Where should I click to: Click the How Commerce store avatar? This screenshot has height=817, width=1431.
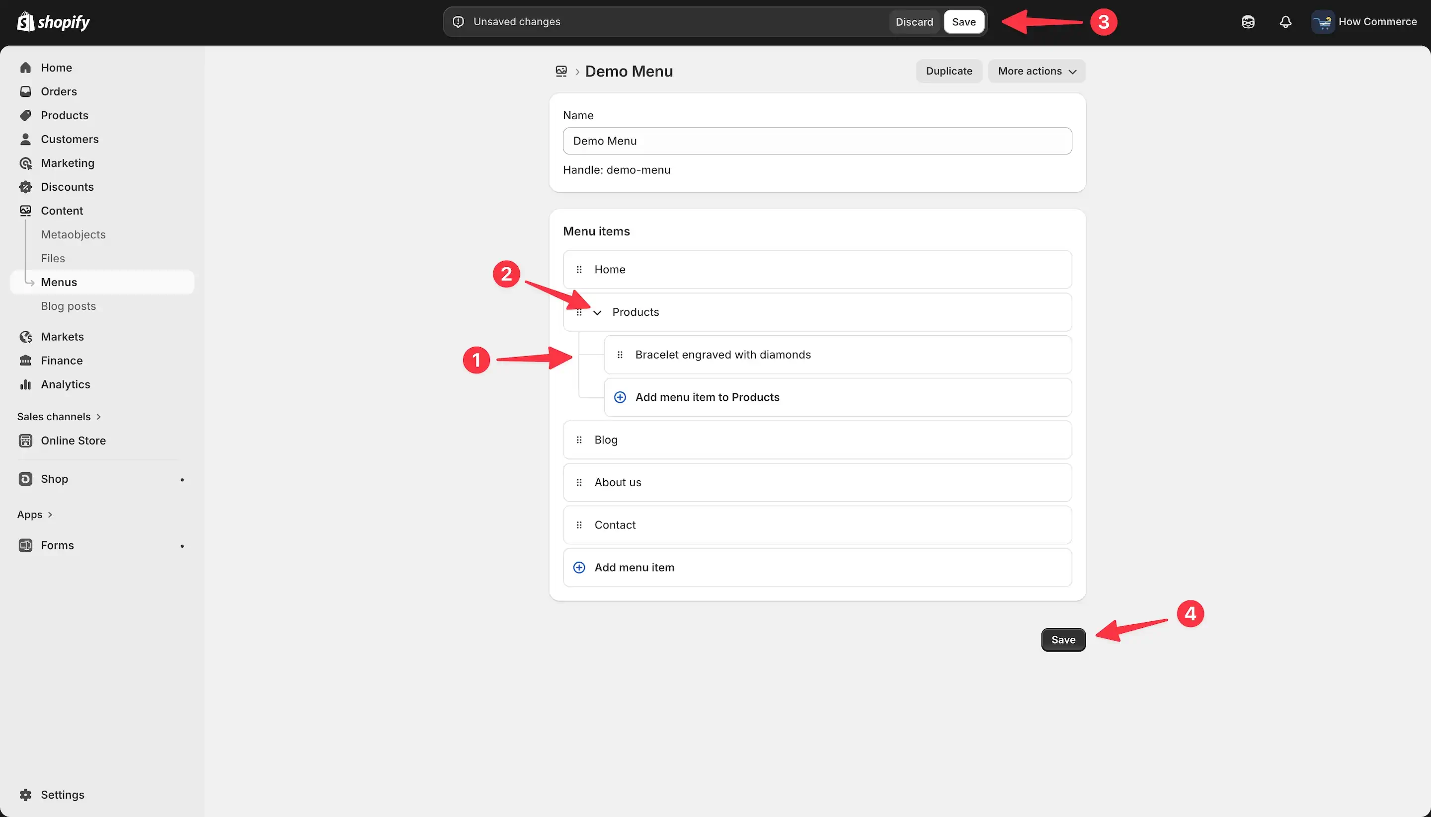(1323, 22)
